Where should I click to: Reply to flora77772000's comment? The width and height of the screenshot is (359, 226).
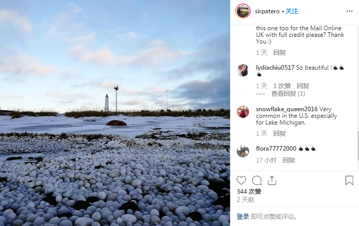289,160
